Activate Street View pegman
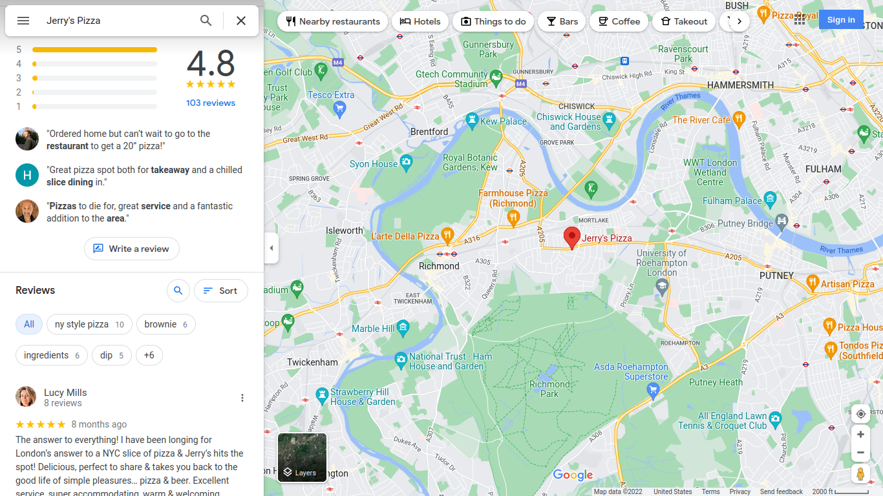 [860, 474]
